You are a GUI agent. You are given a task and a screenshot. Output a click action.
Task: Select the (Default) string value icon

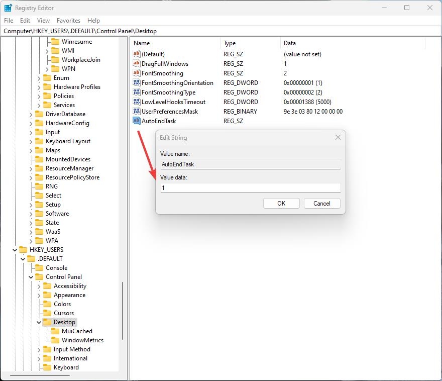[x=137, y=54]
